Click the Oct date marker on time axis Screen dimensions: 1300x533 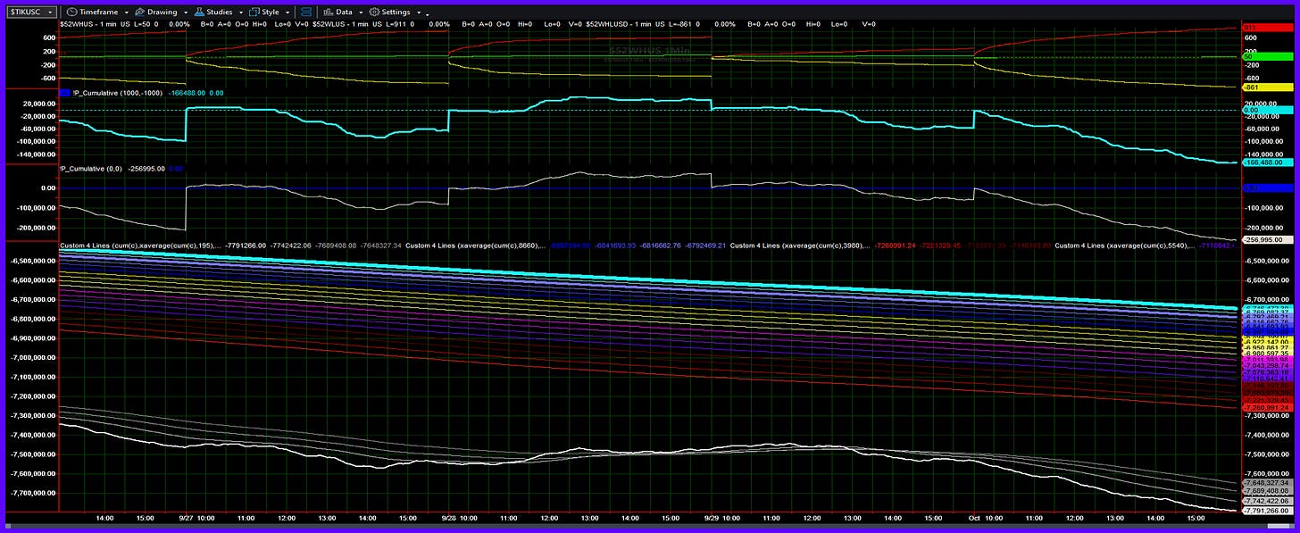pyautogui.click(x=974, y=517)
